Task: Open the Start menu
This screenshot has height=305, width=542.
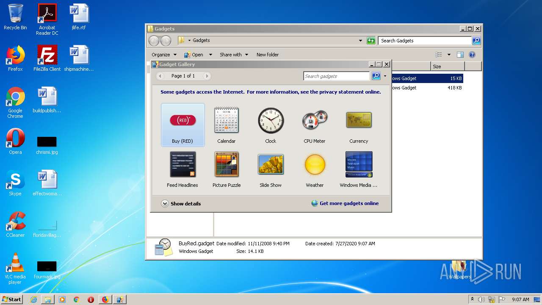Action: [x=11, y=299]
